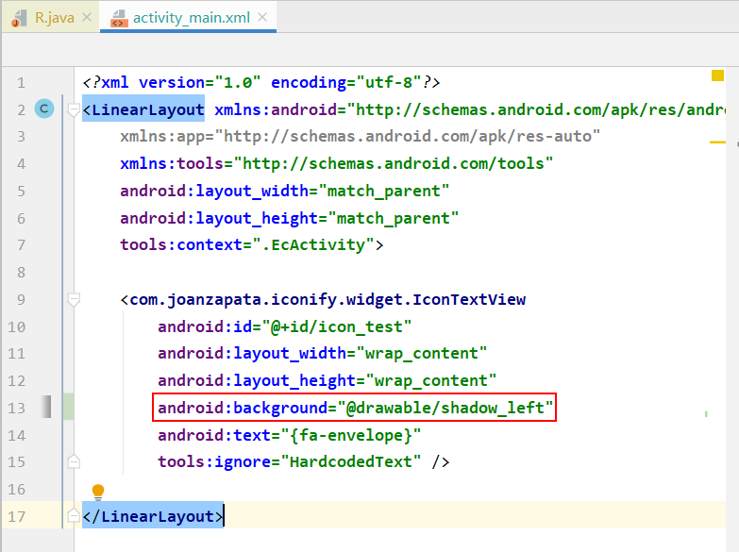The height and width of the screenshot is (552, 739).
Task: Click tools:ignore="HardcodedText" attribute
Action: pos(289,461)
